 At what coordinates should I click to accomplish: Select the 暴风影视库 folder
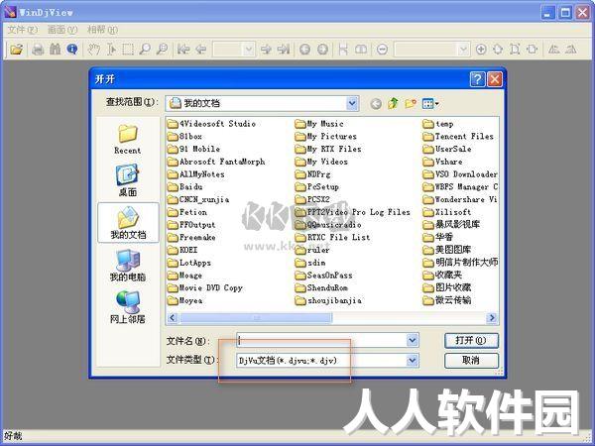point(451,225)
